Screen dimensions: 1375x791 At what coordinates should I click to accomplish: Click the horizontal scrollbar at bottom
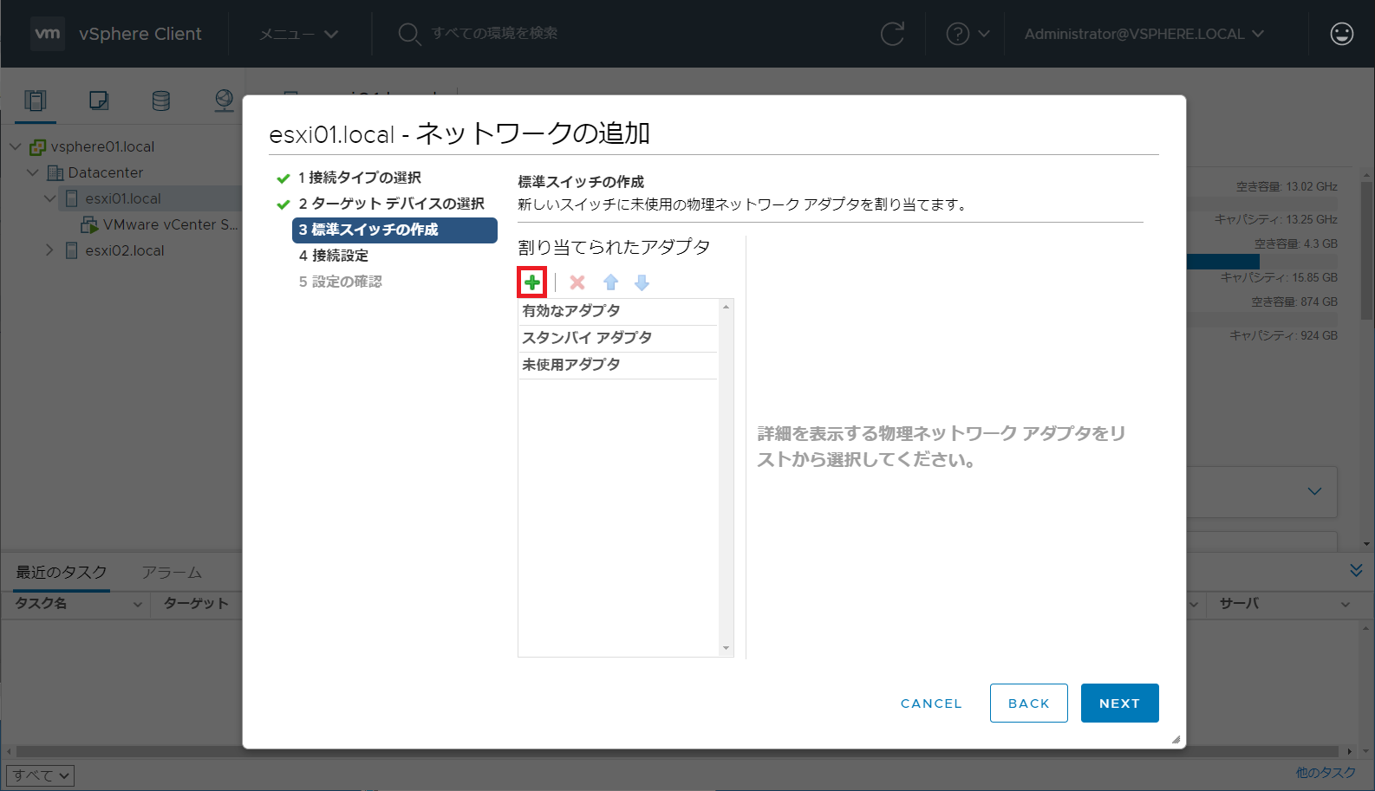tap(676, 751)
